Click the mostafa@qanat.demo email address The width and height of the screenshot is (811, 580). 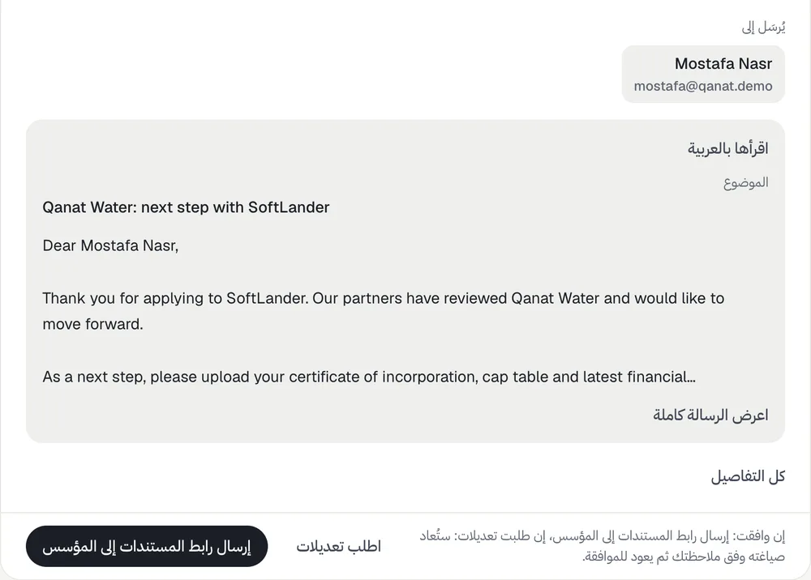tap(703, 86)
